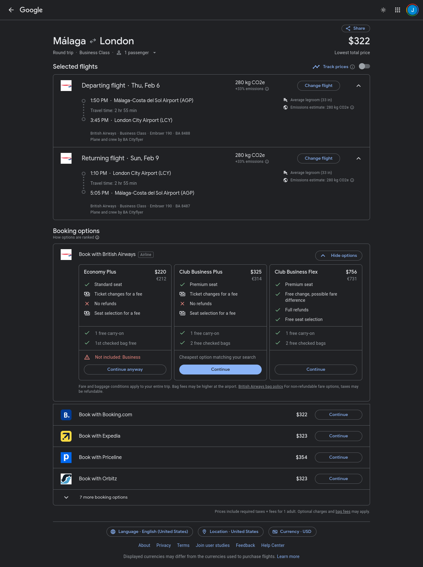Open the Google apps grid
The width and height of the screenshot is (423, 567).
398,10
